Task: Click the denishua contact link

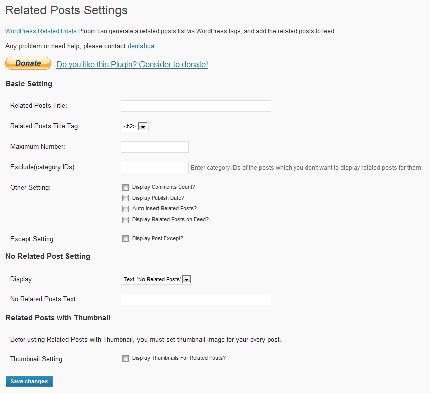Action: coord(141,46)
